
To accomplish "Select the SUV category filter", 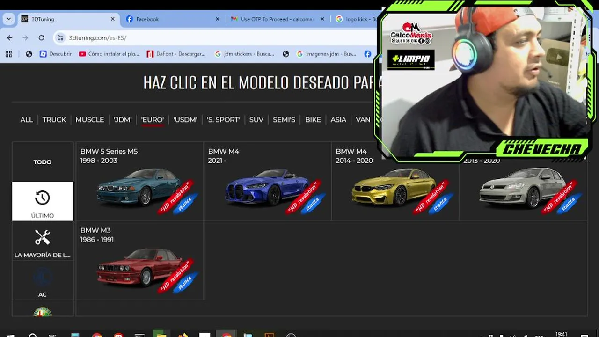I will 256,120.
